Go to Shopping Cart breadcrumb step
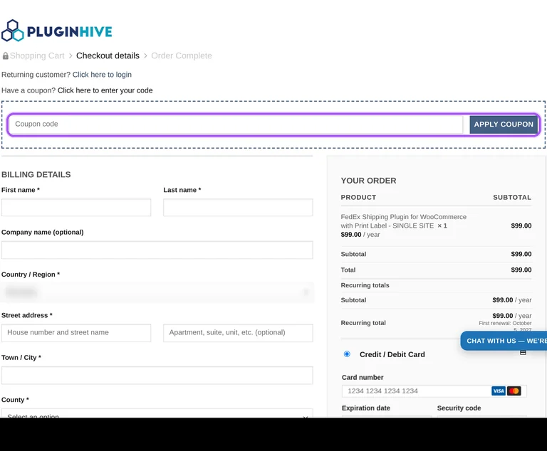The image size is (547, 451). click(37, 55)
